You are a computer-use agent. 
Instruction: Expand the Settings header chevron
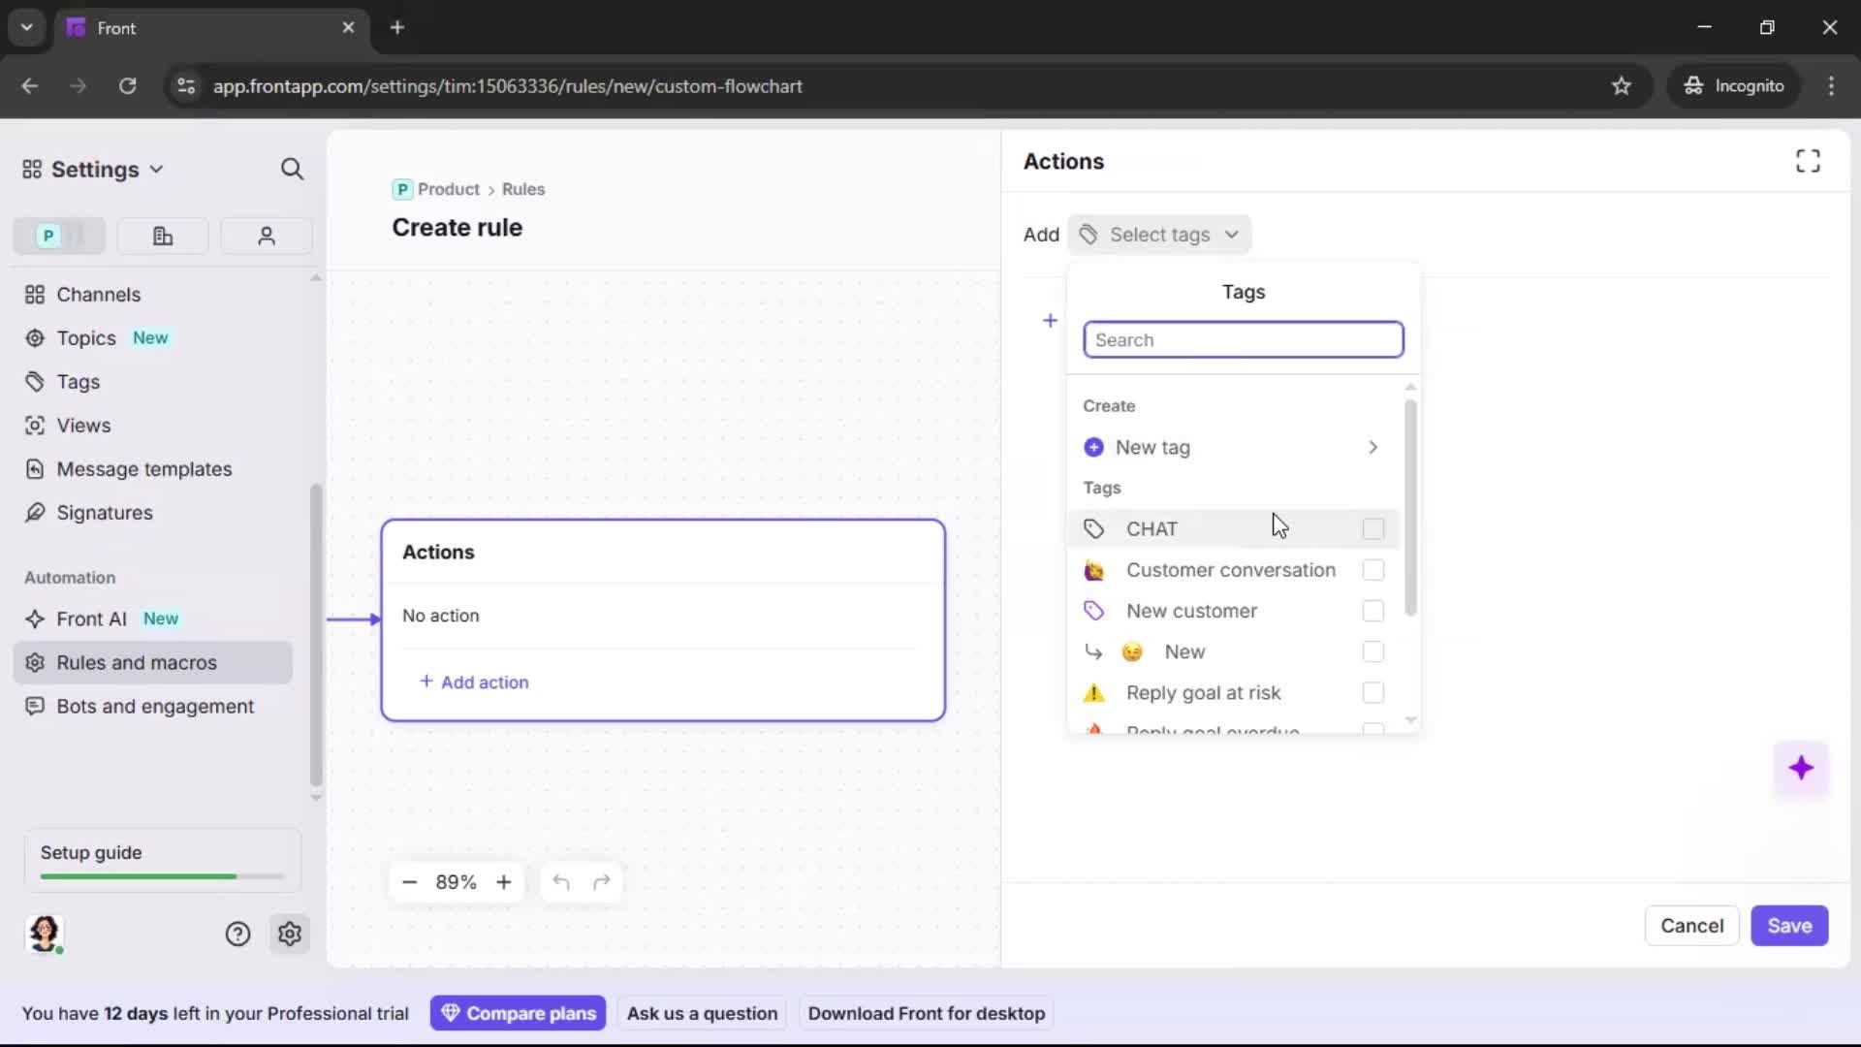pyautogui.click(x=156, y=169)
